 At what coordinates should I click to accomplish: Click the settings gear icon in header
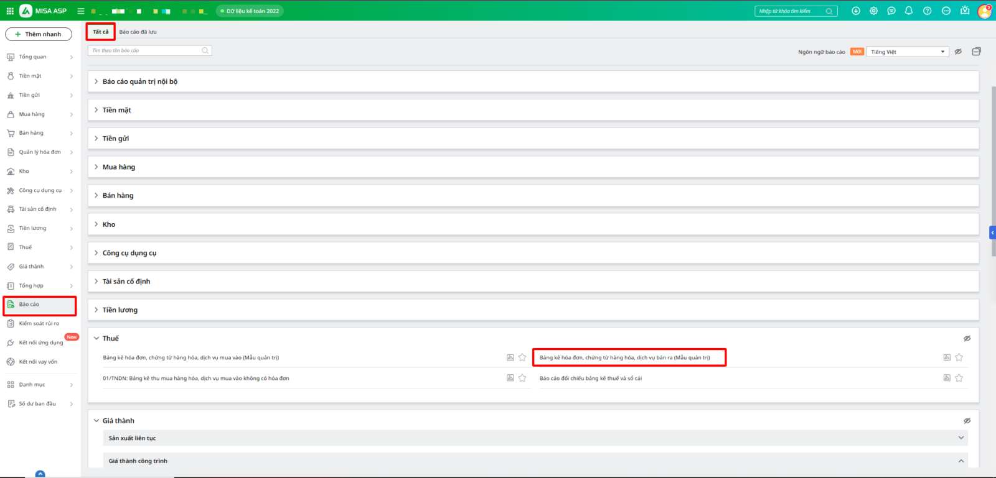(x=873, y=11)
